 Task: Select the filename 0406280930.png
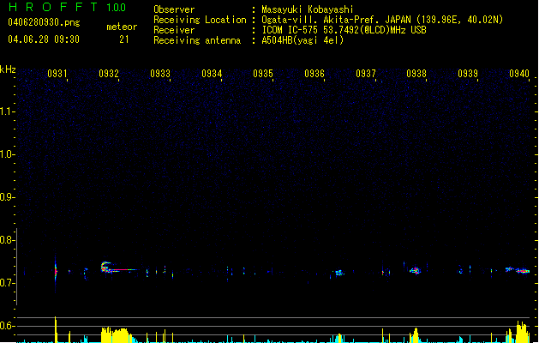click(44, 22)
